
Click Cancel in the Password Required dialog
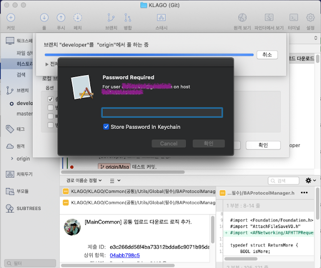click(169, 143)
